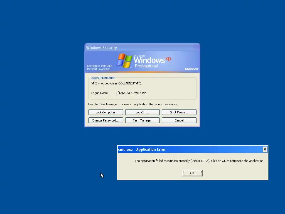The width and height of the screenshot is (285, 214).
Task: Choose Log Off in Windows Security
Action: click(142, 112)
